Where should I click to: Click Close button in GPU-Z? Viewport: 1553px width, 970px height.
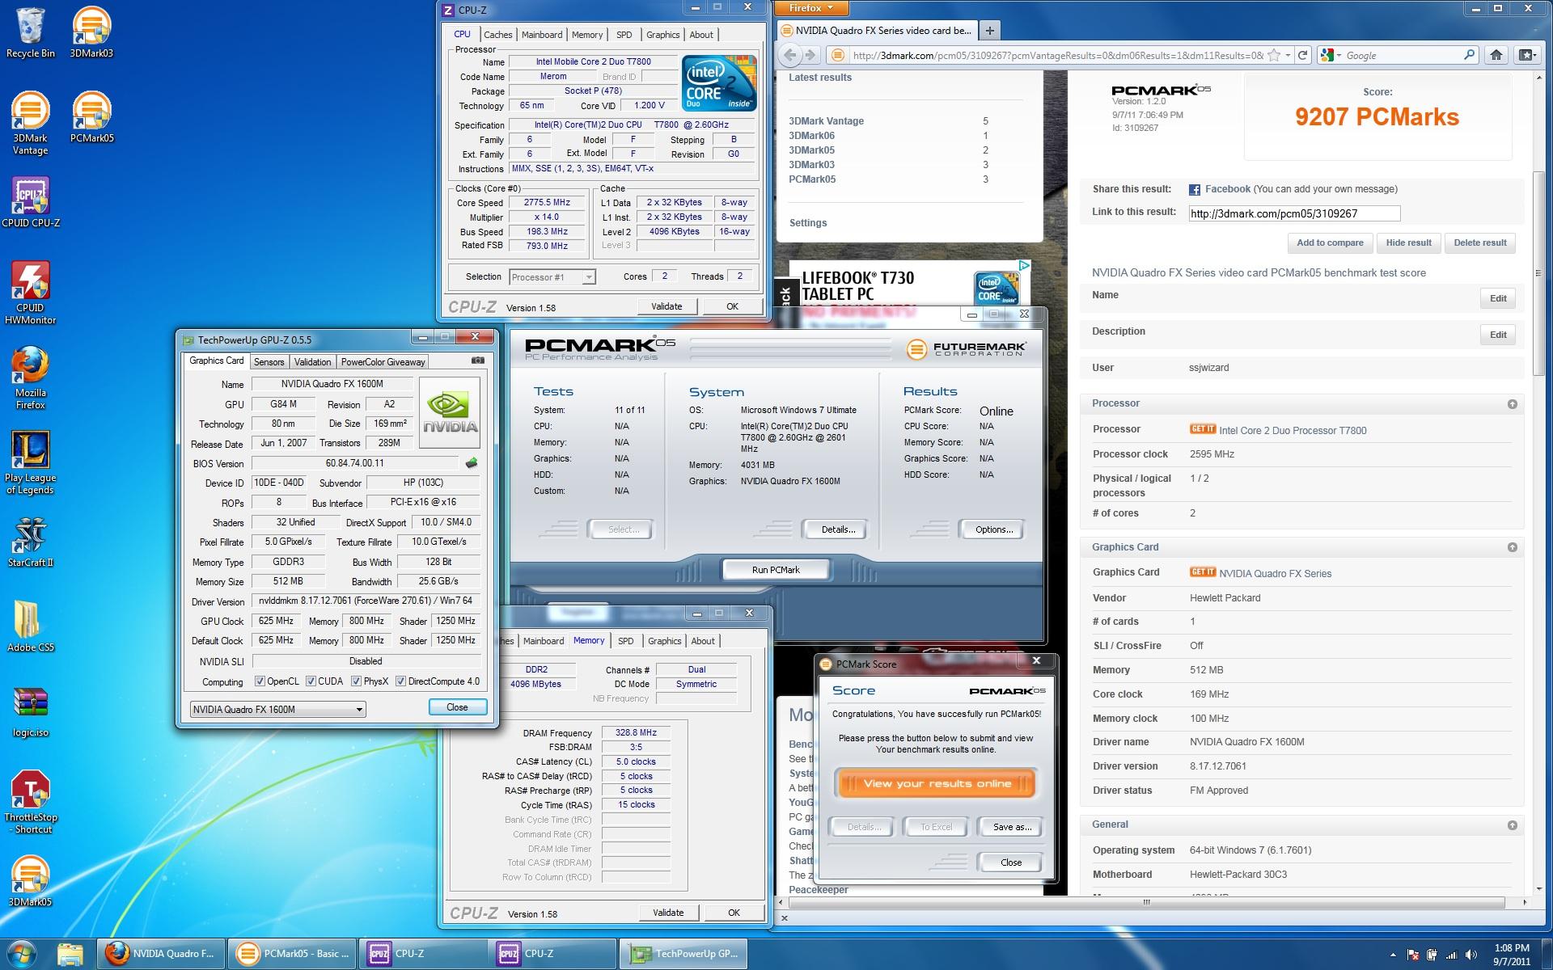tap(457, 707)
